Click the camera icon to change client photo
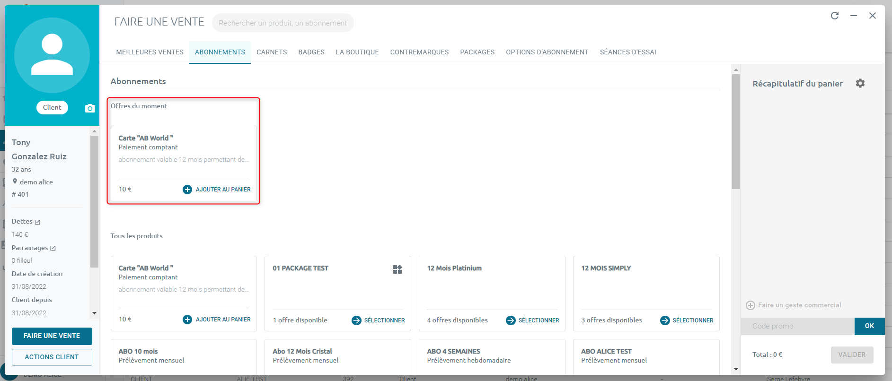This screenshot has height=381, width=892. pos(90,108)
